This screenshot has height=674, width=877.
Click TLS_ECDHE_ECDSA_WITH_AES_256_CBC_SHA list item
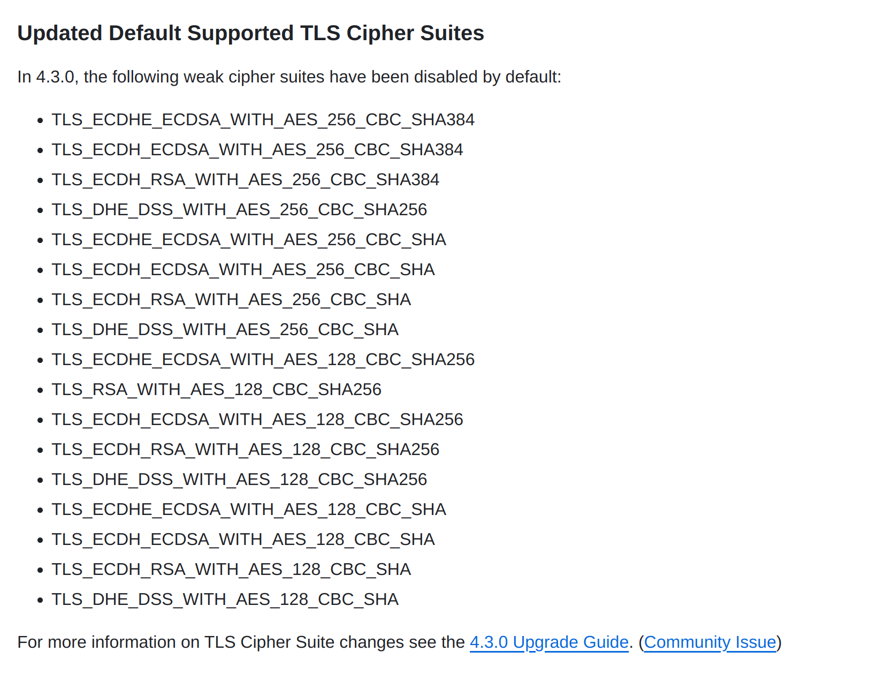[249, 240]
